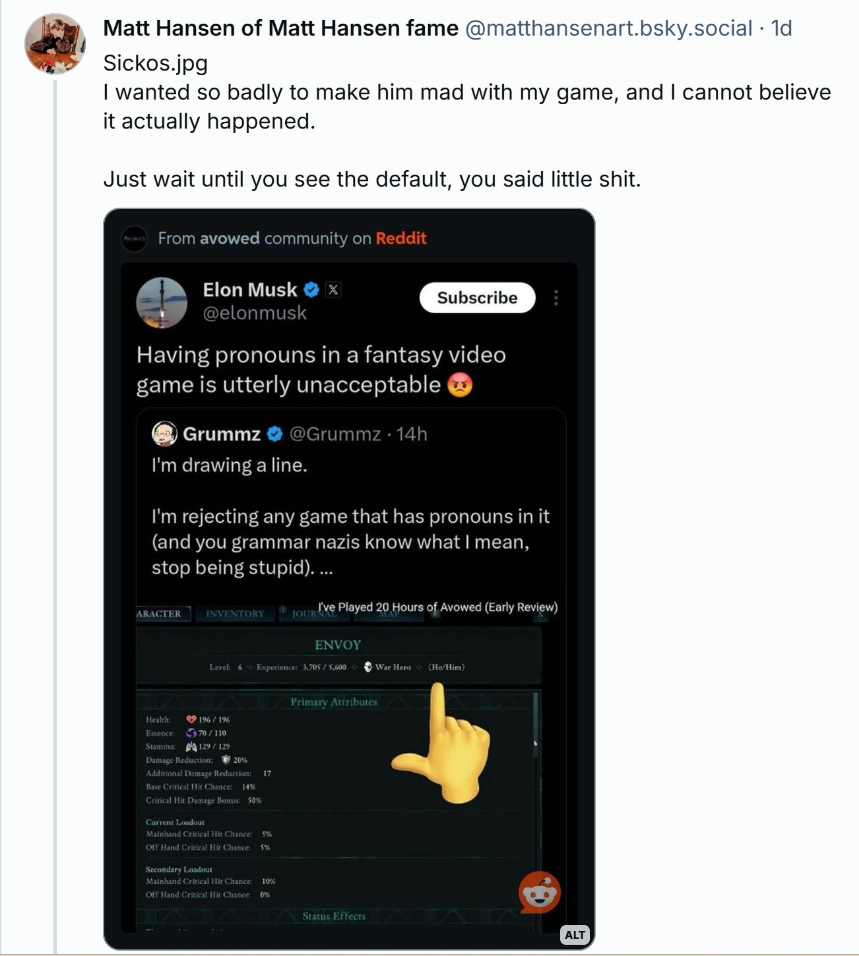Select the INVENTORY tab in the game screenshot

pos(235,614)
